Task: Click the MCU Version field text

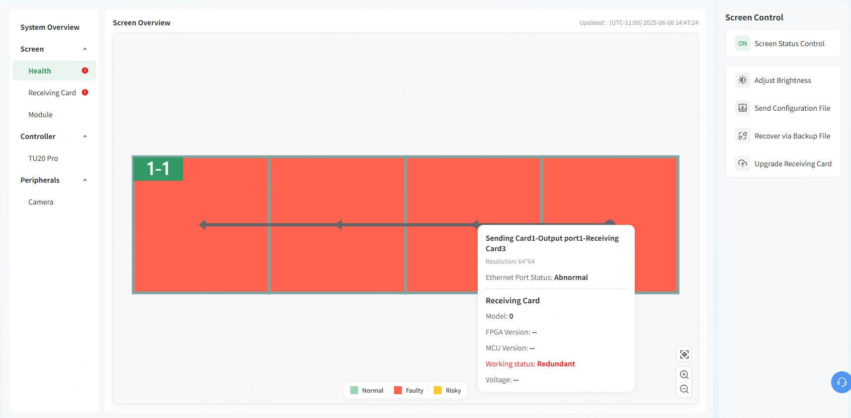Action: click(510, 348)
